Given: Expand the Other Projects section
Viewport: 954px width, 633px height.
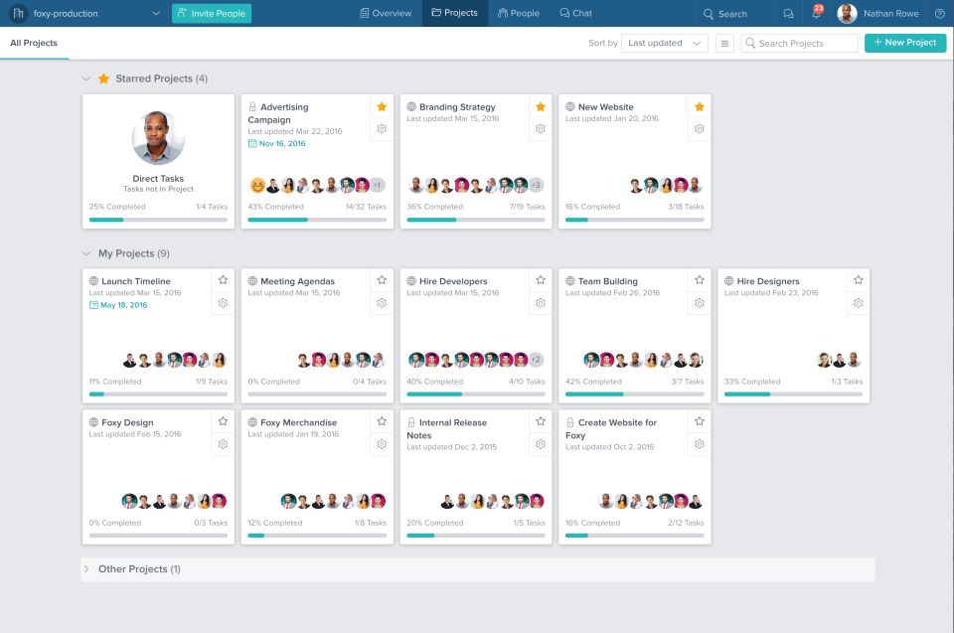Looking at the screenshot, I should point(87,568).
